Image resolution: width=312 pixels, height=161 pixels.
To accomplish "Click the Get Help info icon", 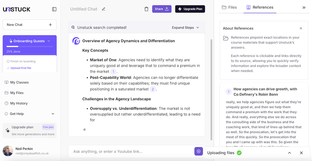I will [x=7, y=114].
